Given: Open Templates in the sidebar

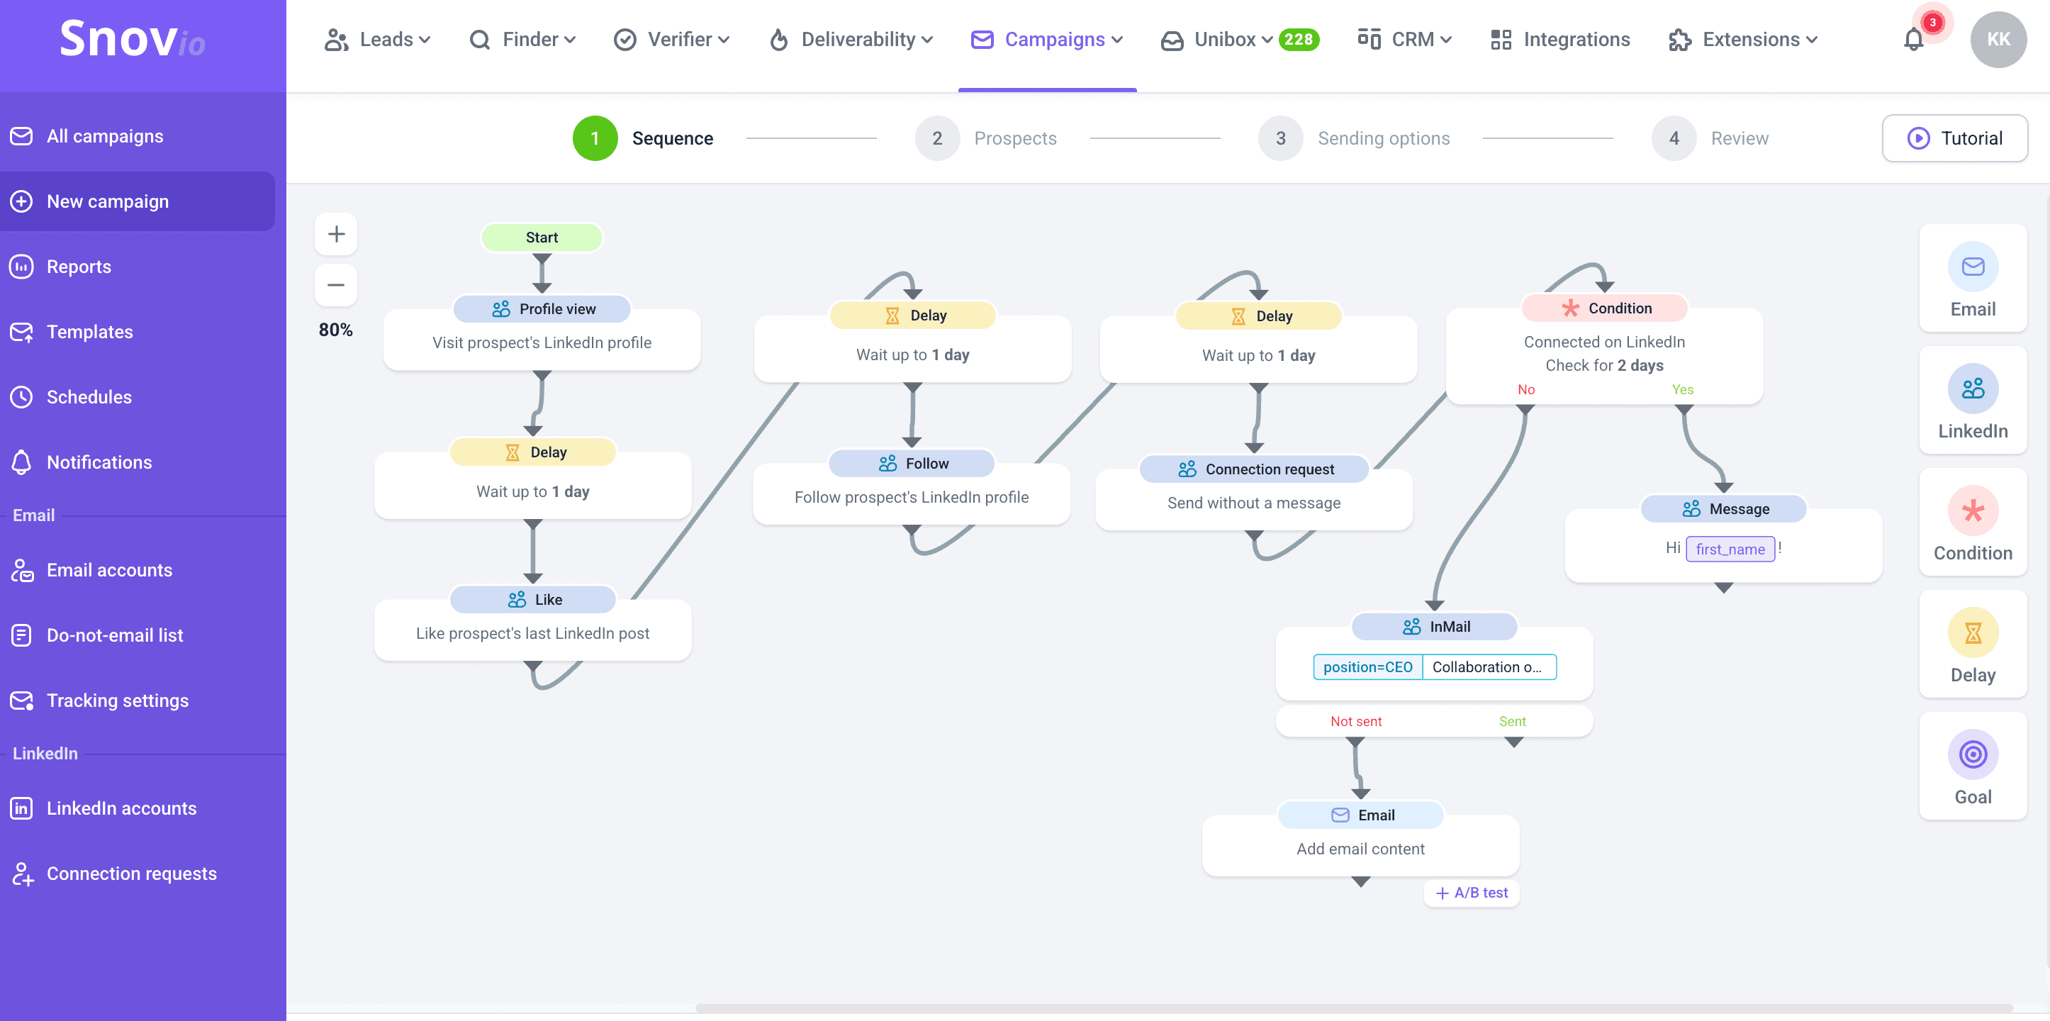Looking at the screenshot, I should (x=90, y=332).
